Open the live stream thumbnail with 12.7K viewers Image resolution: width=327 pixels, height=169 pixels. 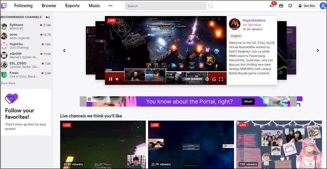coord(191,145)
